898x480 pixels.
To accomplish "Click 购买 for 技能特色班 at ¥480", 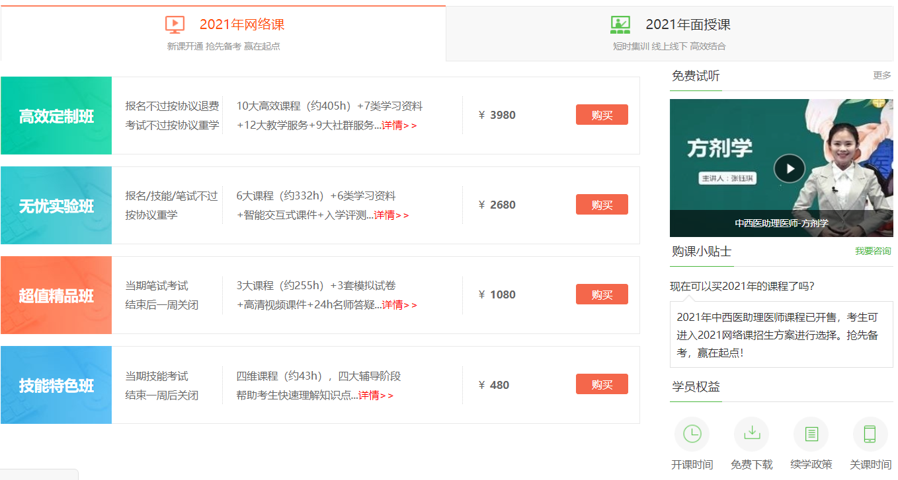I will (602, 384).
